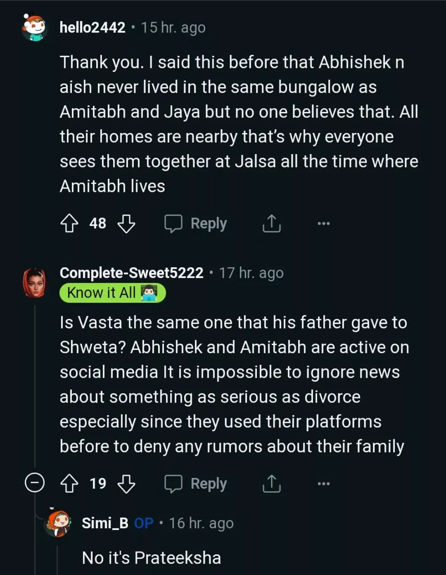Downvote Complete-Sweet5222's comment
The image size is (446, 575).
[x=126, y=483]
